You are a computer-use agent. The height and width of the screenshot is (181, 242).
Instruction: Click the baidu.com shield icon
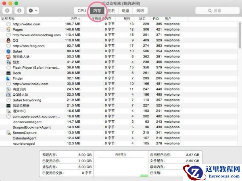coord(8,84)
